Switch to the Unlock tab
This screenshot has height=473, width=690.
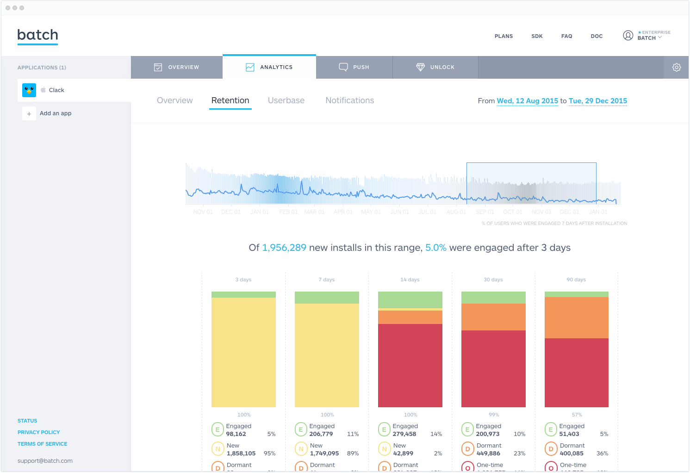tap(435, 68)
